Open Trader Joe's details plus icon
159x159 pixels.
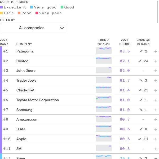pos(156,81)
